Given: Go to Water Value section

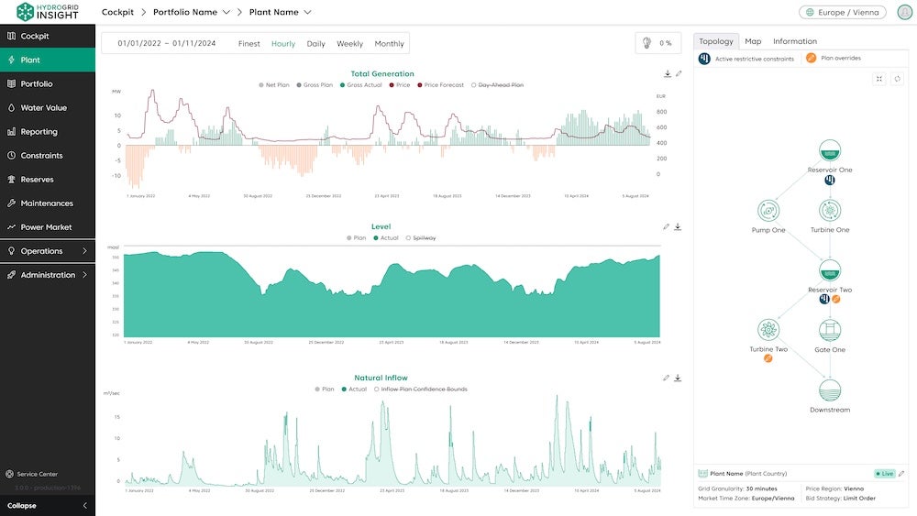Looking at the screenshot, I should 48,107.
